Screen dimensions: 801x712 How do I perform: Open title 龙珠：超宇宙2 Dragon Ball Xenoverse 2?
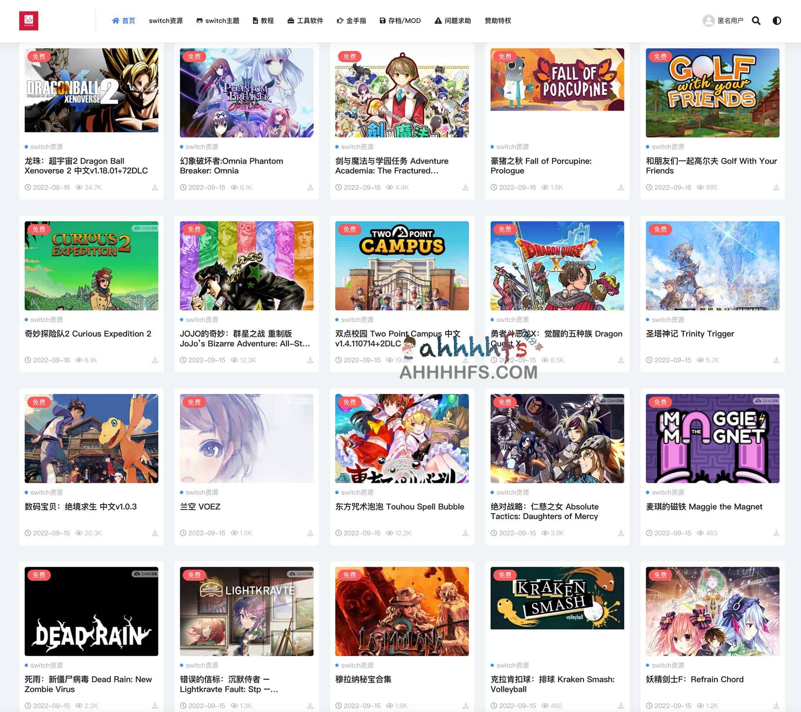pyautogui.click(x=86, y=166)
